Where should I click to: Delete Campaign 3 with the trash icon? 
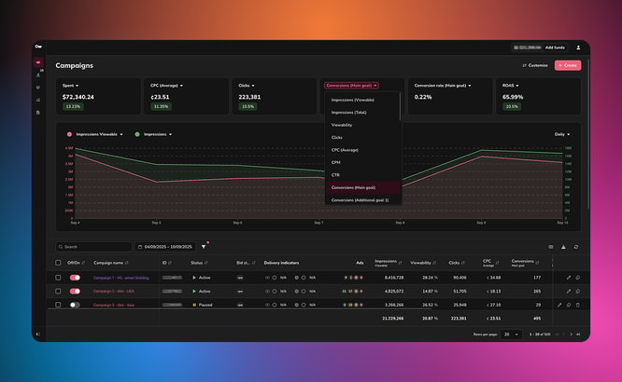[x=577, y=305]
